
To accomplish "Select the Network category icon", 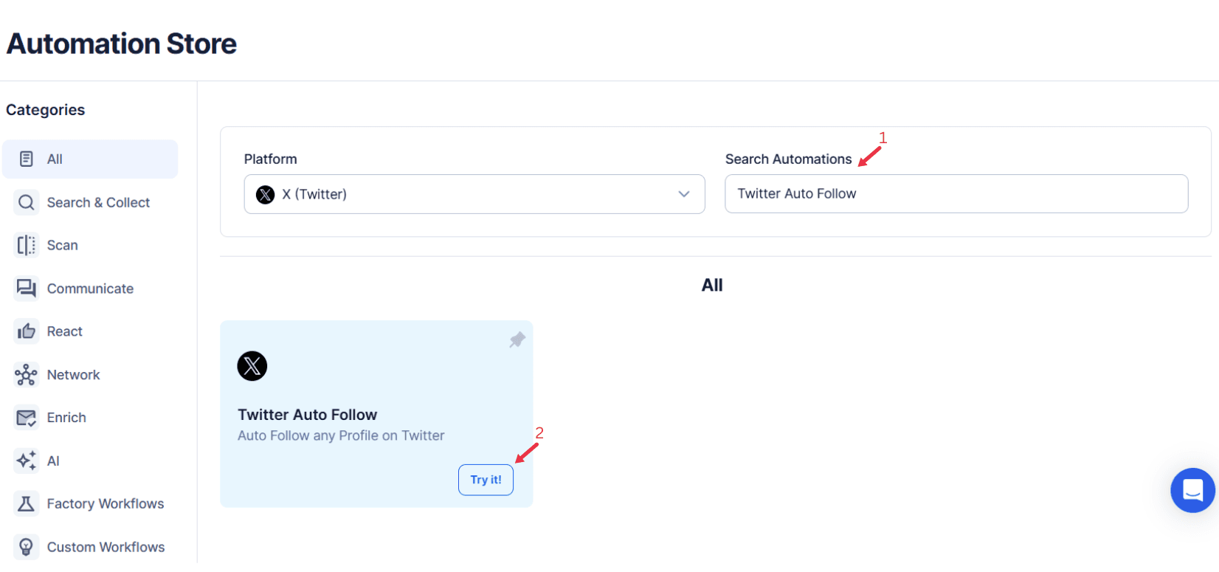I will click(x=26, y=374).
